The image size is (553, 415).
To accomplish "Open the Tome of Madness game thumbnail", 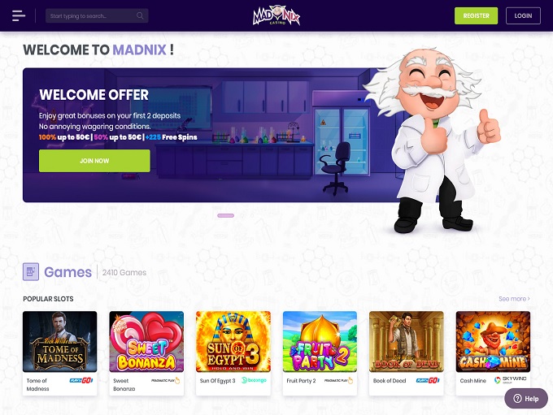I will point(60,341).
